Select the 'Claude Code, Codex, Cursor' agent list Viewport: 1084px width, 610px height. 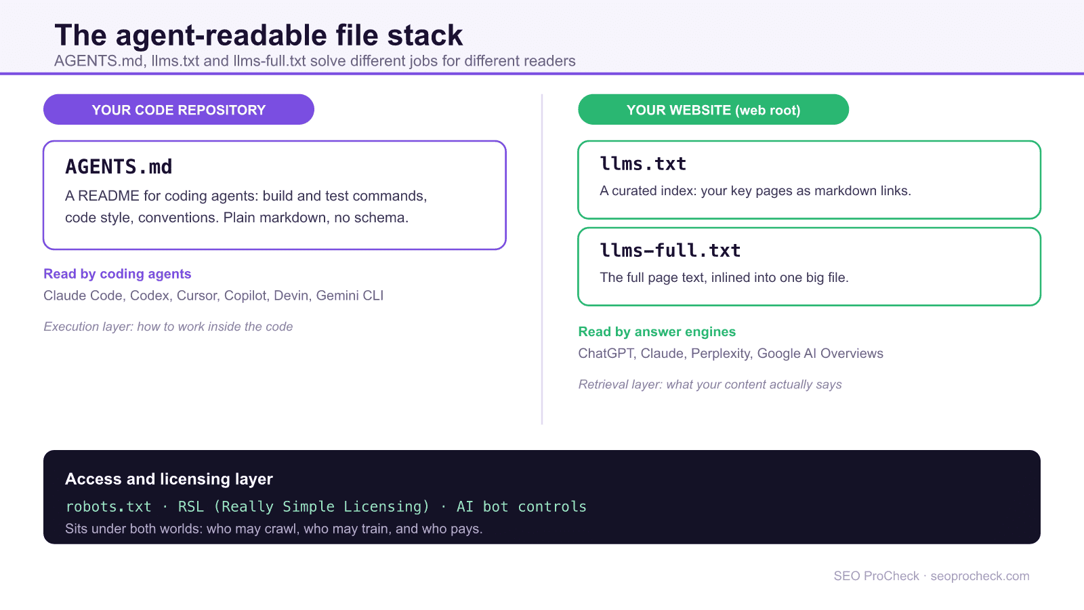pos(213,296)
